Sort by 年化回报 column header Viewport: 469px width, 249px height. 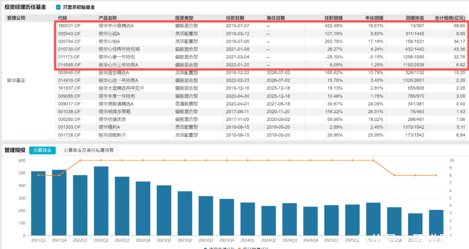pyautogui.click(x=374, y=18)
